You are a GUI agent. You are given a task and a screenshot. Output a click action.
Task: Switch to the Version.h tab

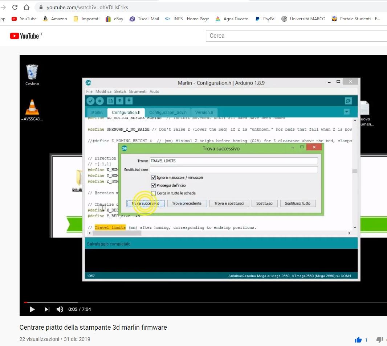204,112
